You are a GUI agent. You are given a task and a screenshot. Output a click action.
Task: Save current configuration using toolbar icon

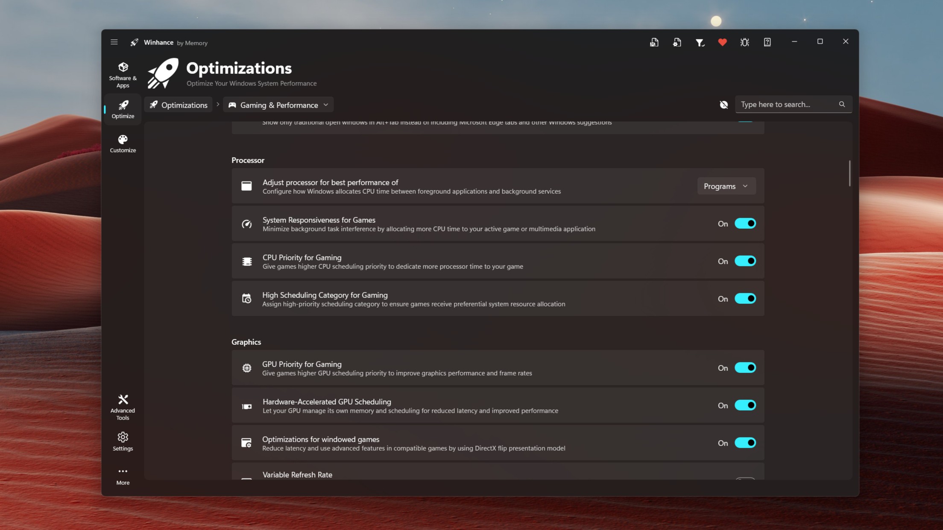(x=654, y=42)
